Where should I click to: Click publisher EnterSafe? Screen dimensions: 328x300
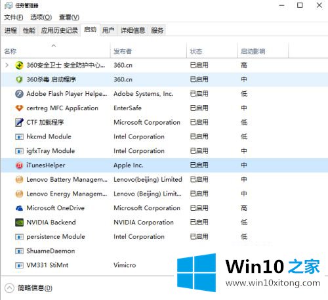pyautogui.click(x=127, y=108)
